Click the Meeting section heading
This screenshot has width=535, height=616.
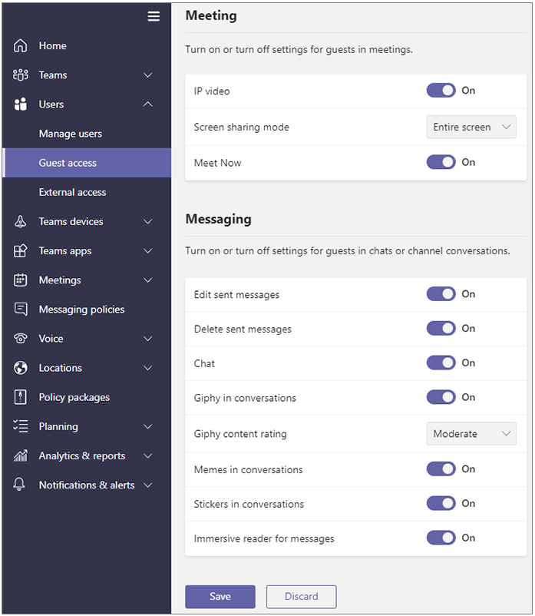click(211, 15)
